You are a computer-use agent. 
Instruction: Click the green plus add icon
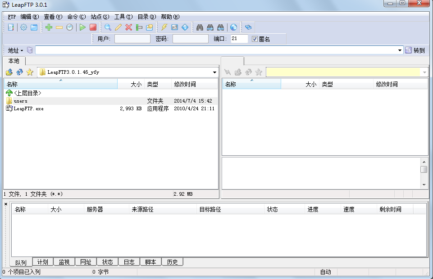tap(49, 27)
